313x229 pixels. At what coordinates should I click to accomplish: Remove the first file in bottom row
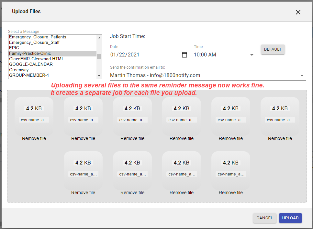tap(83, 193)
